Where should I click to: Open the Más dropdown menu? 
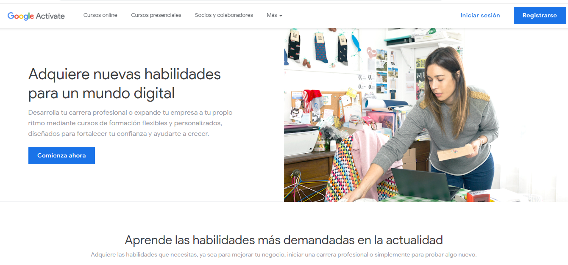pyautogui.click(x=272, y=15)
